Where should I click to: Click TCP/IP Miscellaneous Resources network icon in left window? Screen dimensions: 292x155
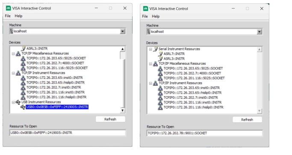point(18,54)
